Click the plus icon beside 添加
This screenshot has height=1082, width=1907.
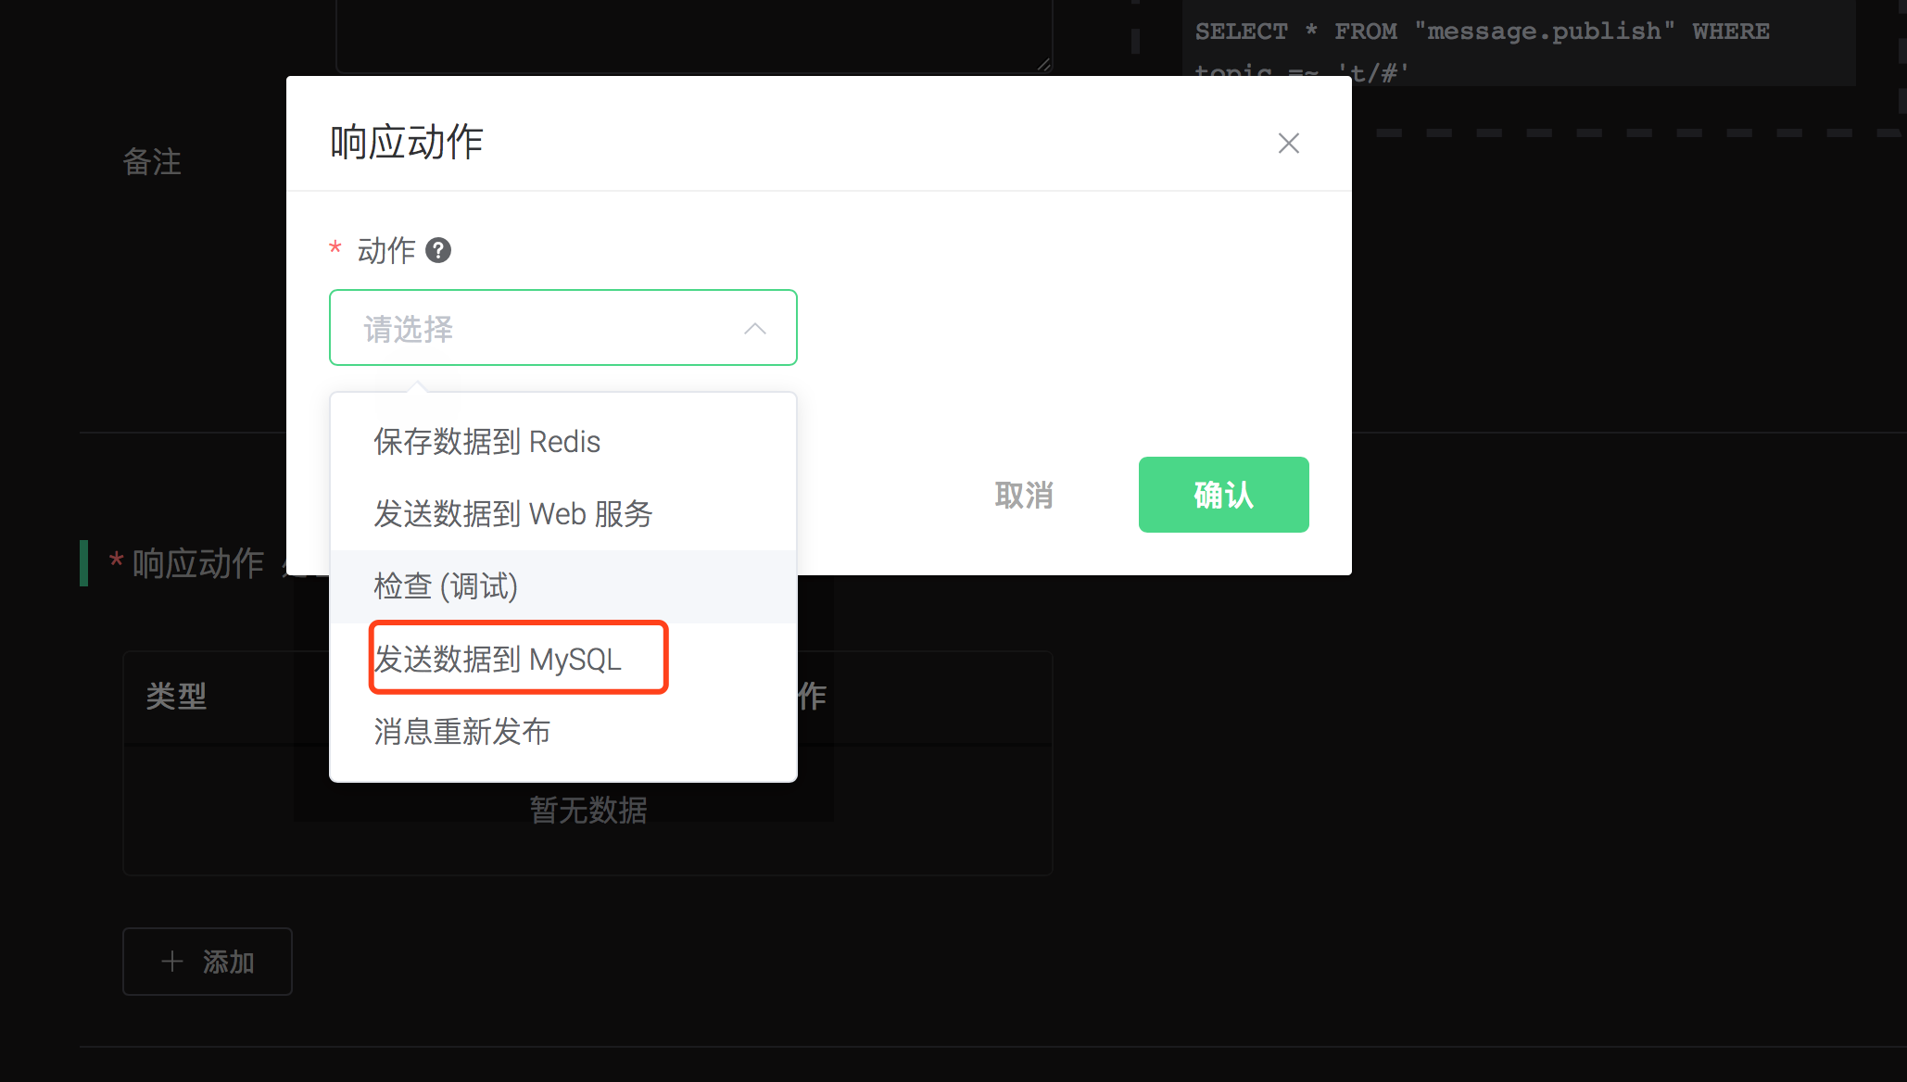(x=172, y=962)
